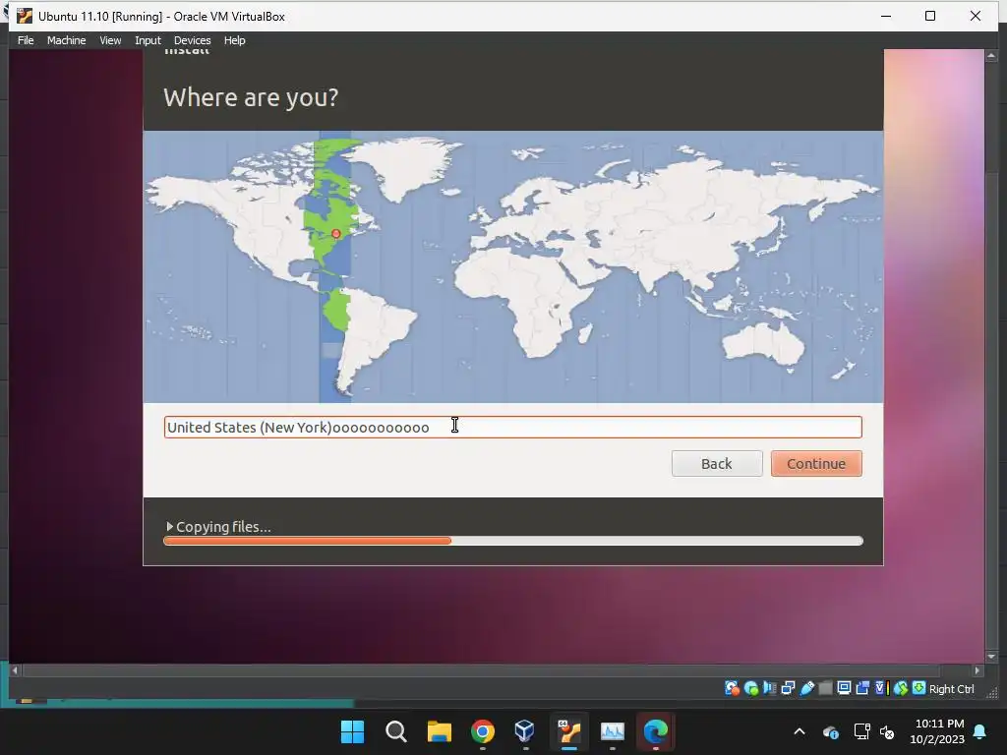The image size is (1007, 755).
Task: Open the File menu
Action: pyautogui.click(x=26, y=40)
